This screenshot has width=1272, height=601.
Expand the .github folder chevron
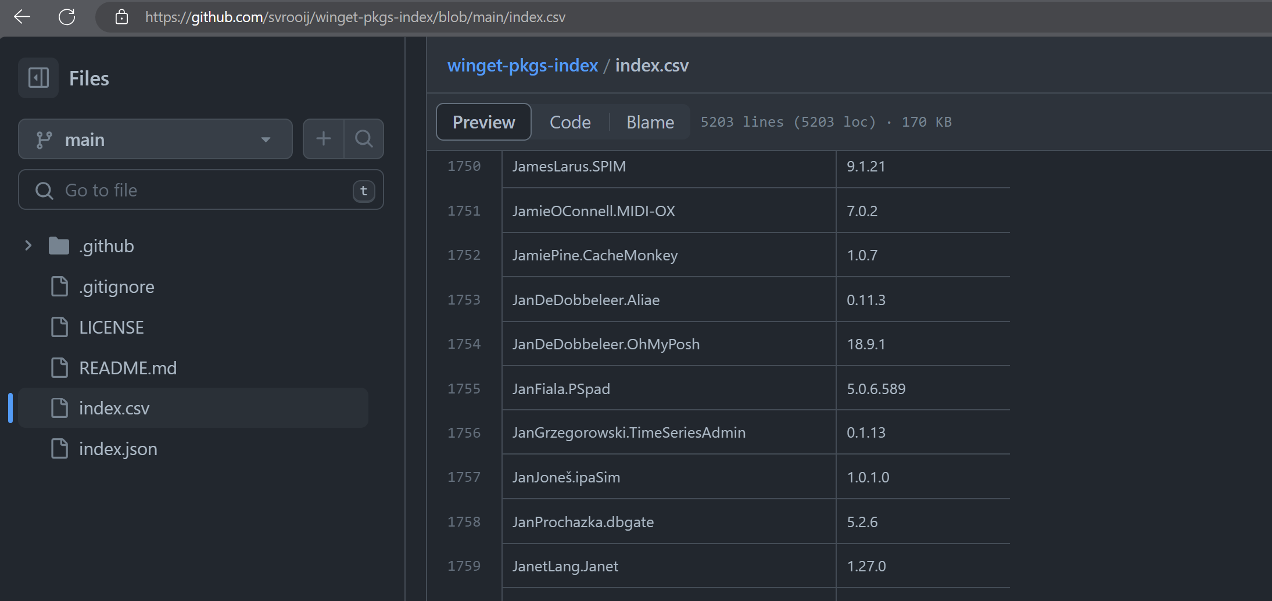pos(28,246)
